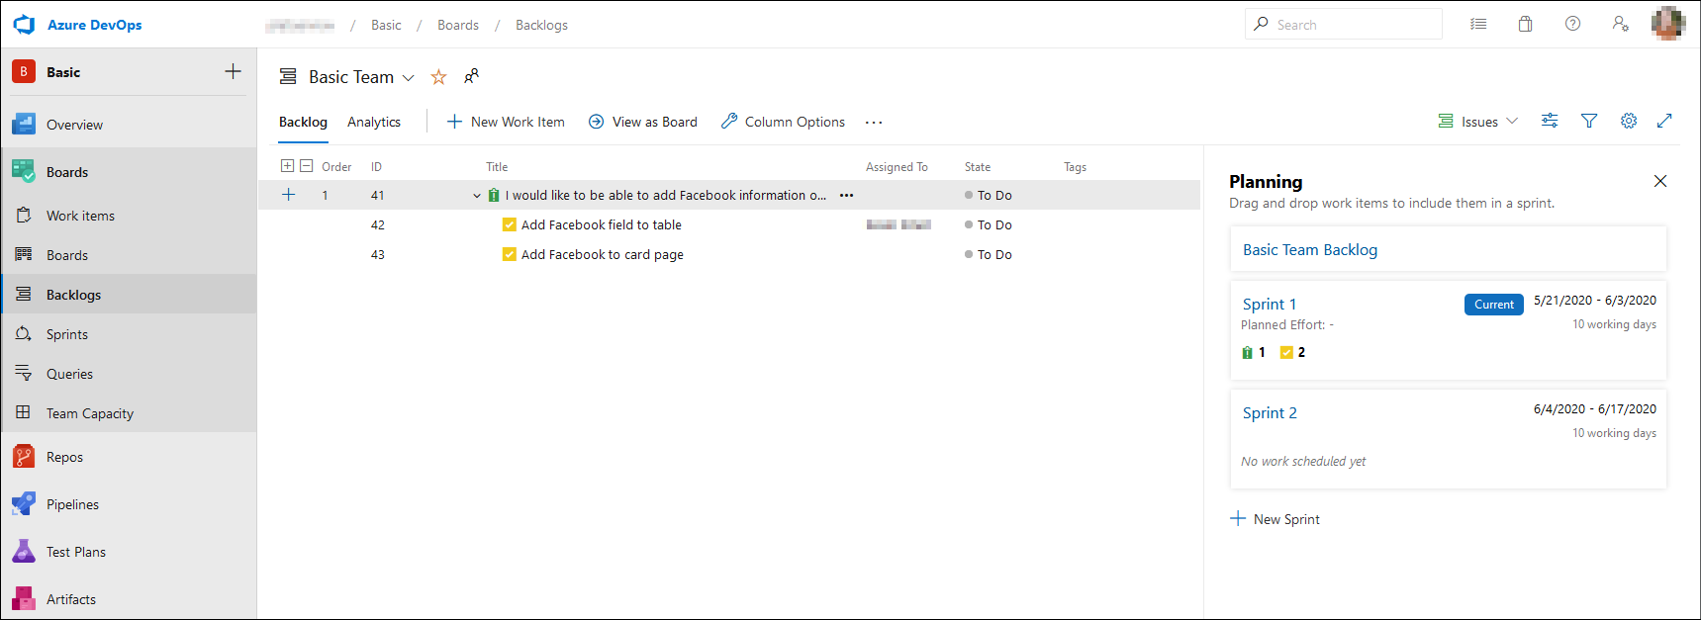
Task: Click the Backlogs breadcrumb link
Action: [541, 25]
